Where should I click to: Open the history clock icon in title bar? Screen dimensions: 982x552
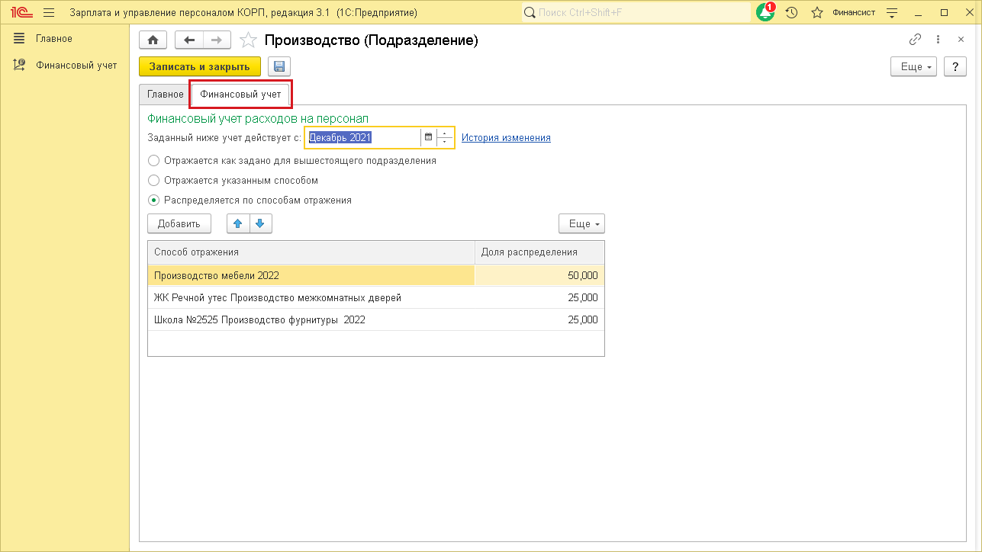tap(791, 12)
